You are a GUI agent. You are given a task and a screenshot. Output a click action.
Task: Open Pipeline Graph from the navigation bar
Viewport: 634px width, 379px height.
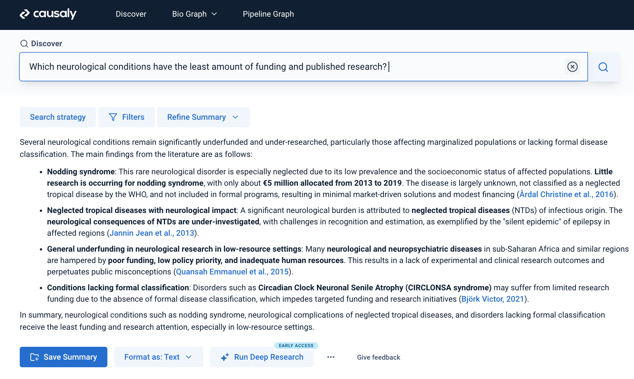[268, 14]
